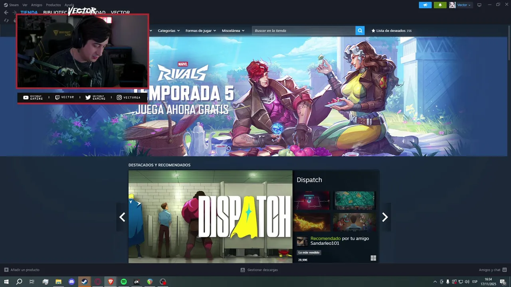
Task: Click the Steam logo in the menu bar
Action: [x=6, y=5]
